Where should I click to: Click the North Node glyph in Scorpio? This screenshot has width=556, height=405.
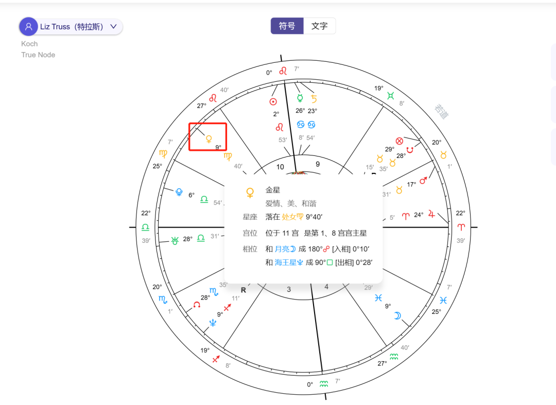click(196, 304)
